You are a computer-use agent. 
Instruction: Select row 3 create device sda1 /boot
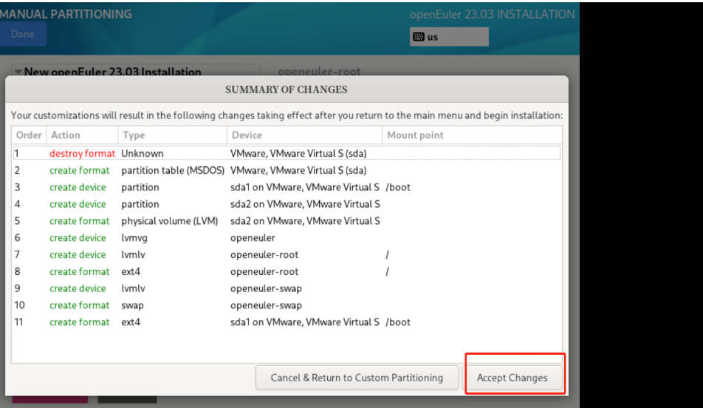(287, 187)
